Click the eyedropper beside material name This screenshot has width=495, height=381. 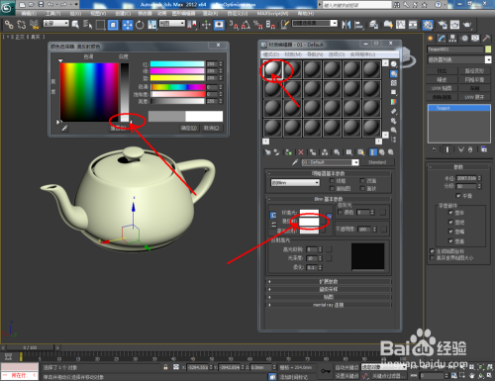[x=295, y=162]
